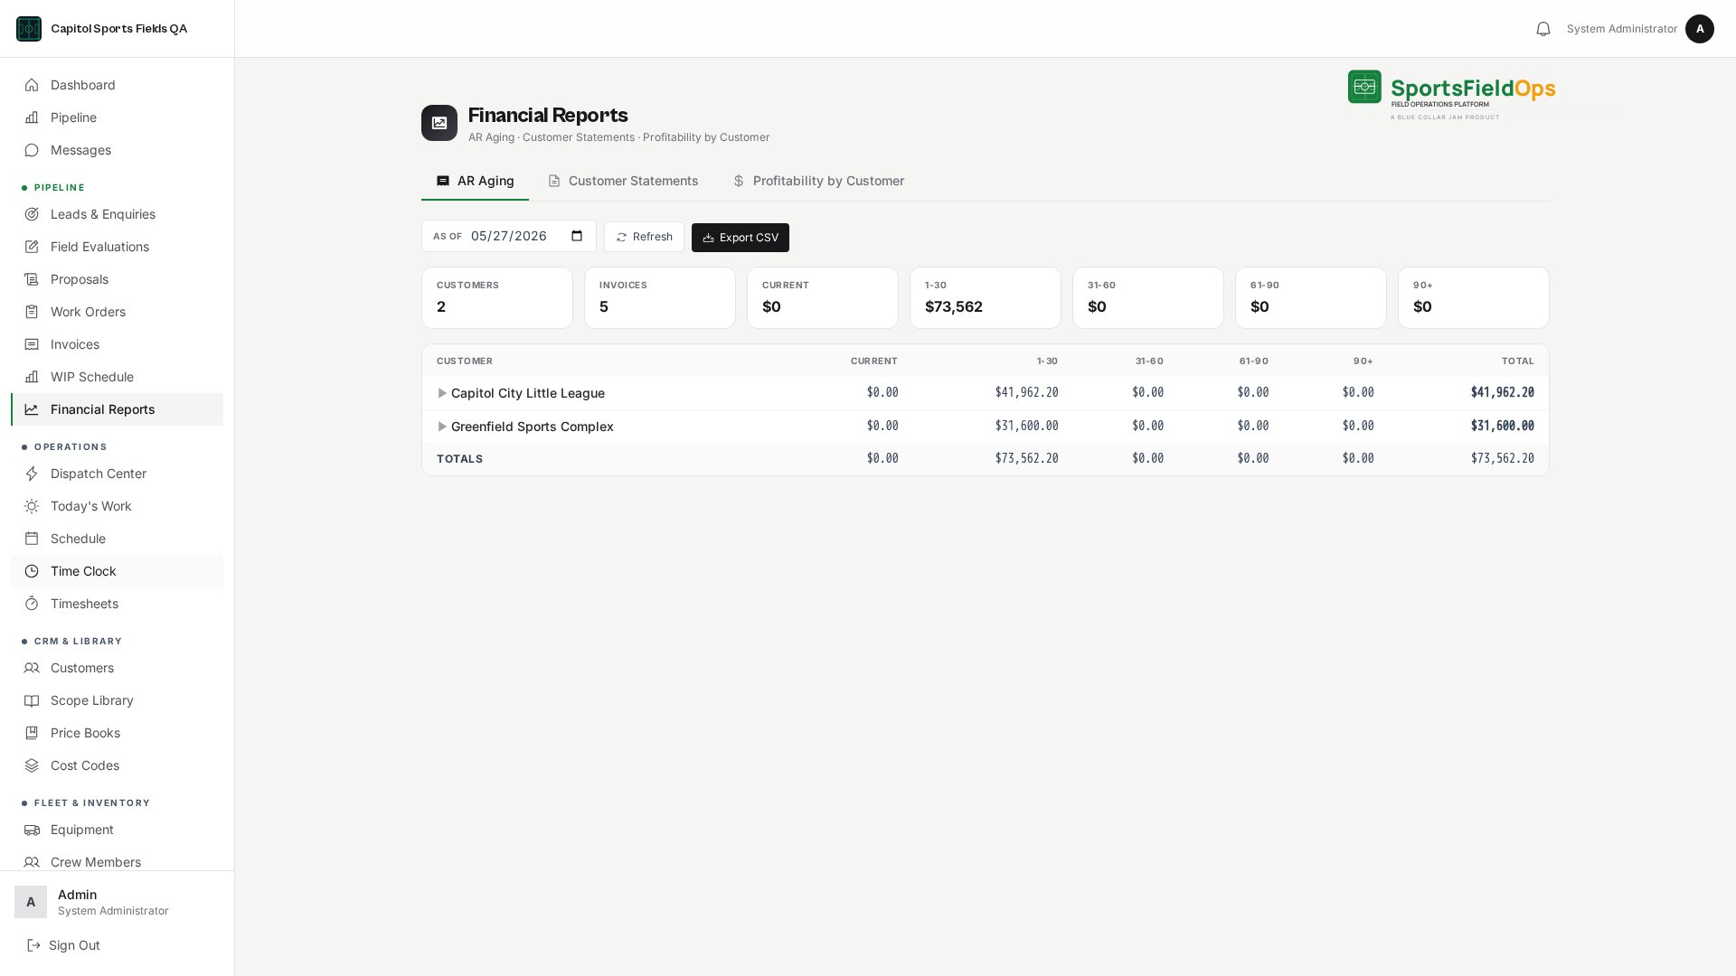Click the Scope Library book icon
The image size is (1736, 976).
tap(32, 700)
